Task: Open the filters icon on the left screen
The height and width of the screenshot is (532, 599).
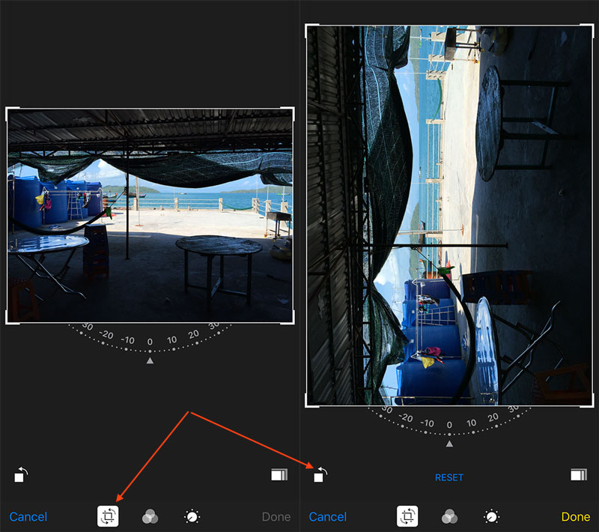Action: (x=150, y=516)
